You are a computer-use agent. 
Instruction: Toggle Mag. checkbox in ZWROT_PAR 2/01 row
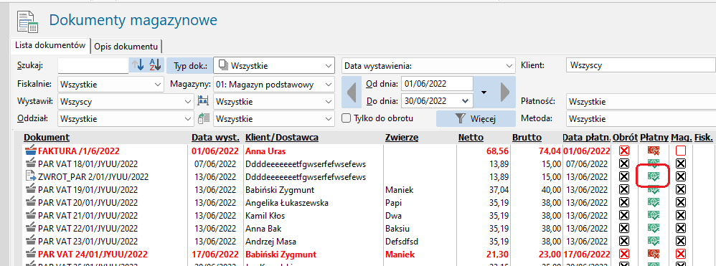681,176
